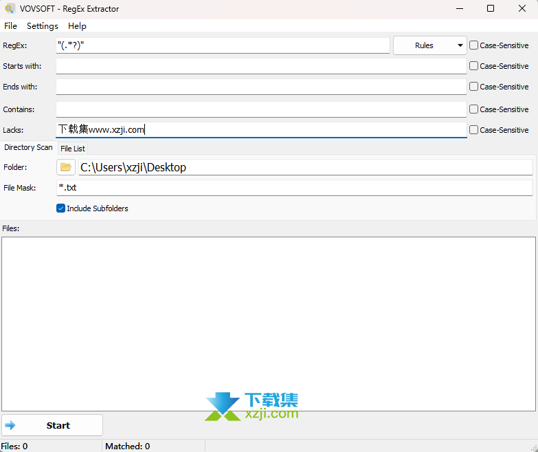Focus the Ends with field
This screenshot has width=538, height=452.
[261, 87]
